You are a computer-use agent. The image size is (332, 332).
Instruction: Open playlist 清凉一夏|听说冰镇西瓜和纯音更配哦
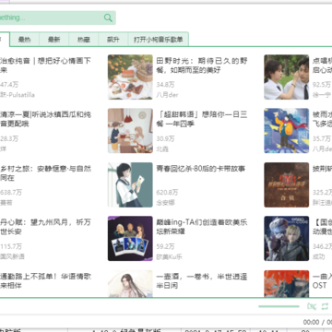[45, 119]
